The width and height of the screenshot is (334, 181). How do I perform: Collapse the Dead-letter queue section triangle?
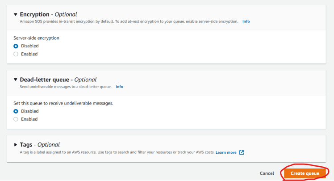[15, 80]
